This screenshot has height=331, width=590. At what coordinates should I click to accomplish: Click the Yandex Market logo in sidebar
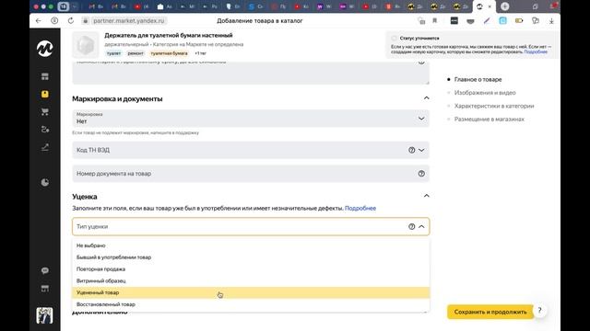(45, 49)
